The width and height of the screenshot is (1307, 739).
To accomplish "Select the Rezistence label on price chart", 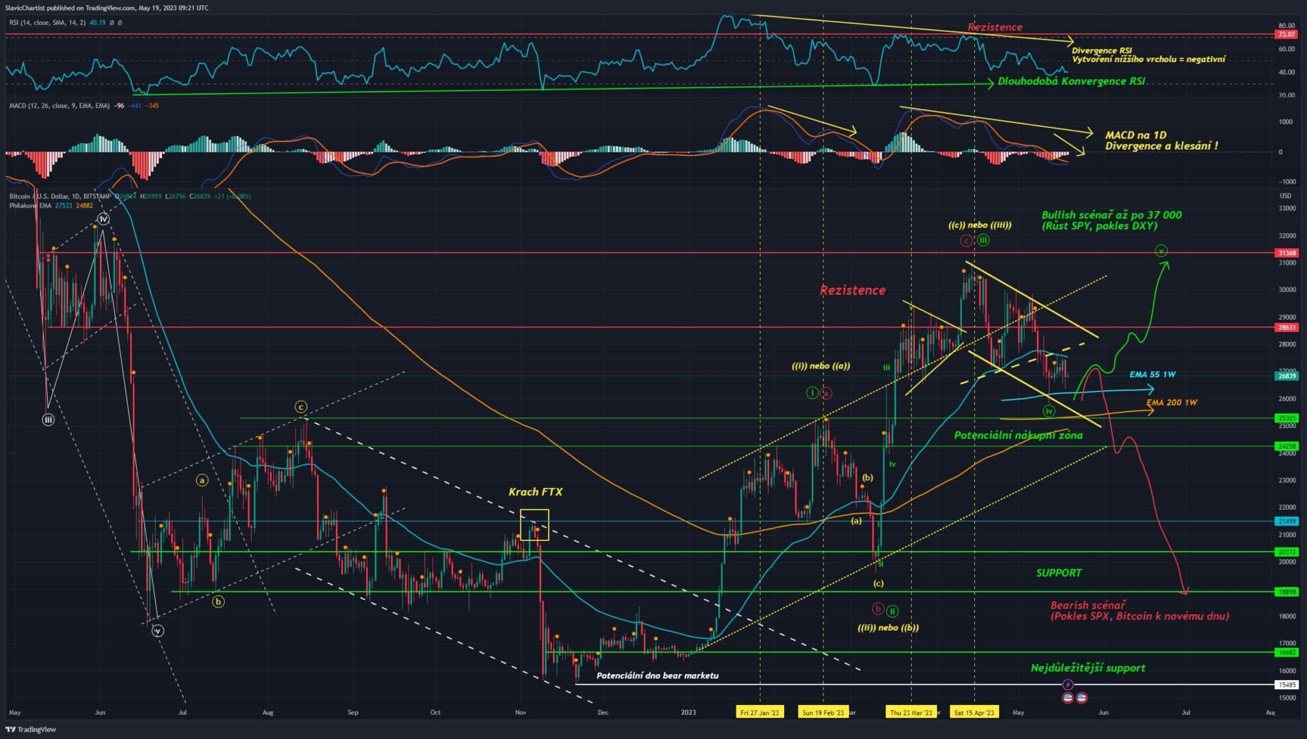I will click(x=853, y=290).
